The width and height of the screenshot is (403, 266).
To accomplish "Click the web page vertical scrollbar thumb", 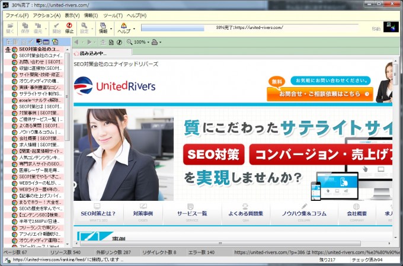I will pos(395,75).
